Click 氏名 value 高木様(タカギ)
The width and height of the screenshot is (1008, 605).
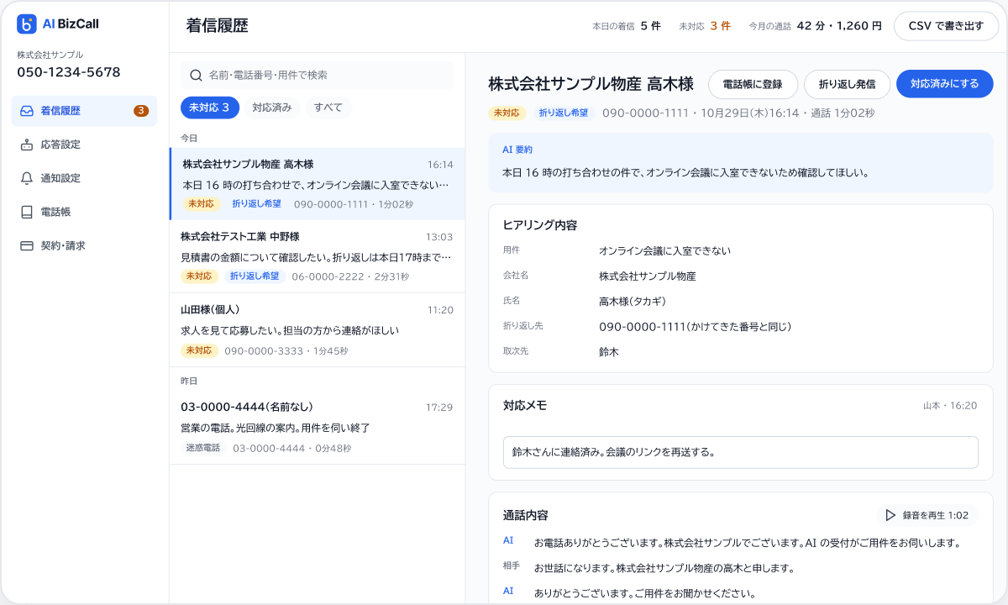point(633,301)
